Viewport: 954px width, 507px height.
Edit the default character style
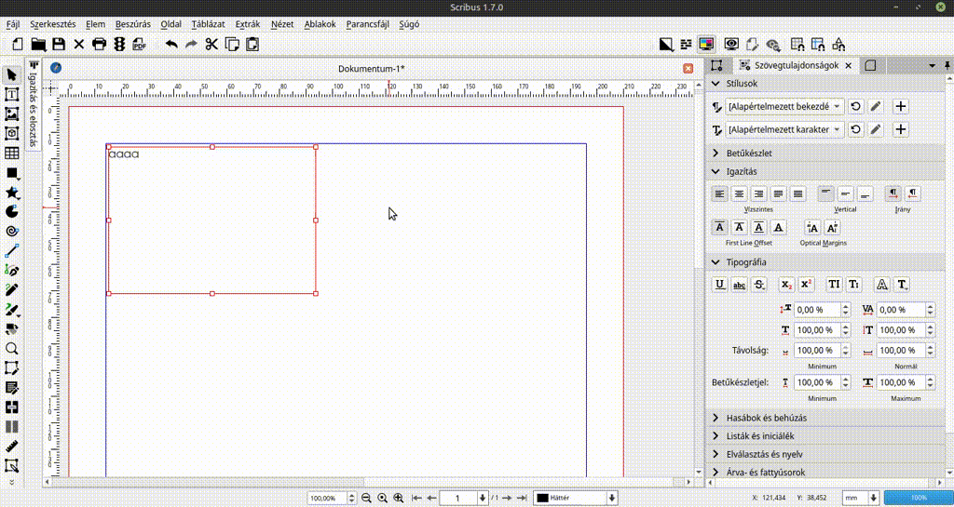coord(876,129)
